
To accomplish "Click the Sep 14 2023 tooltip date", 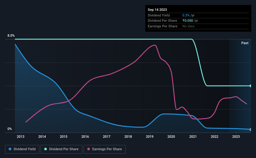I will coord(157,10).
